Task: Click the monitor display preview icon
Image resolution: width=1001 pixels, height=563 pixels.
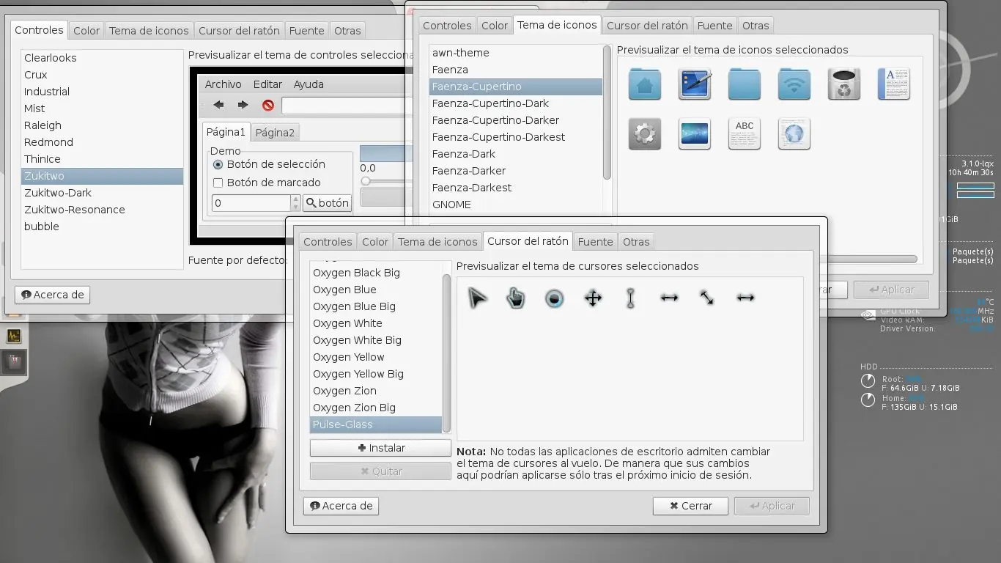Action: tap(695, 133)
